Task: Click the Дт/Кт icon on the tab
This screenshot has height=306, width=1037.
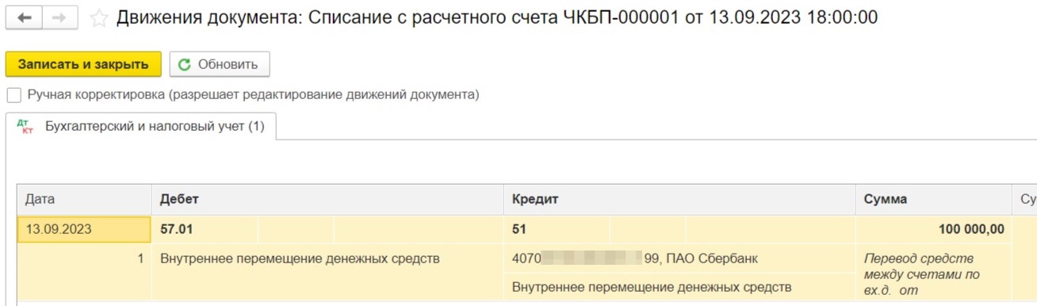Action: [x=25, y=127]
